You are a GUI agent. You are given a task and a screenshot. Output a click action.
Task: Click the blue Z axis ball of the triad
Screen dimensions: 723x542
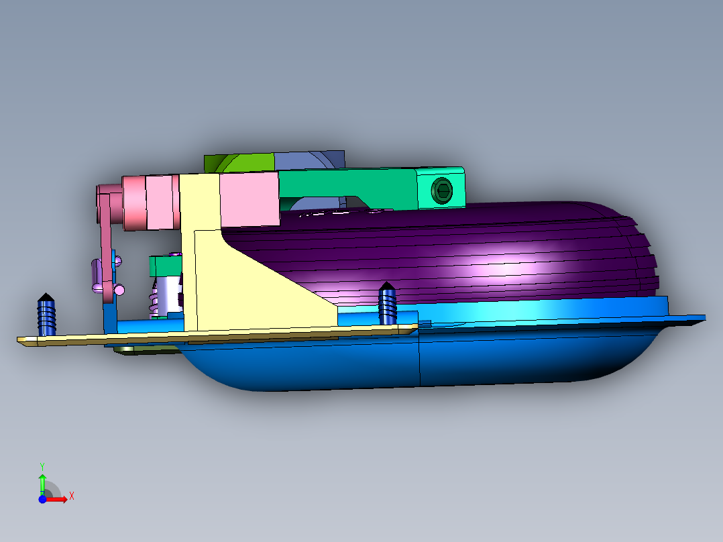pos(42,499)
